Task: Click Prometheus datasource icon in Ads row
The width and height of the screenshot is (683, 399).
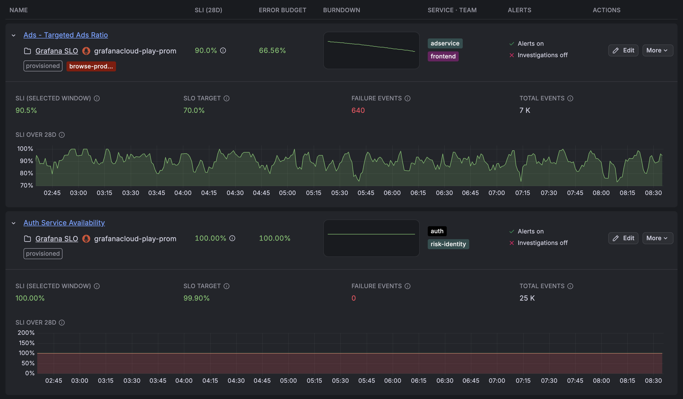Action: tap(86, 51)
